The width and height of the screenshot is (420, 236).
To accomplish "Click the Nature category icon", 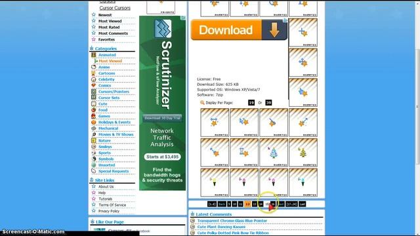I will tap(93, 140).
